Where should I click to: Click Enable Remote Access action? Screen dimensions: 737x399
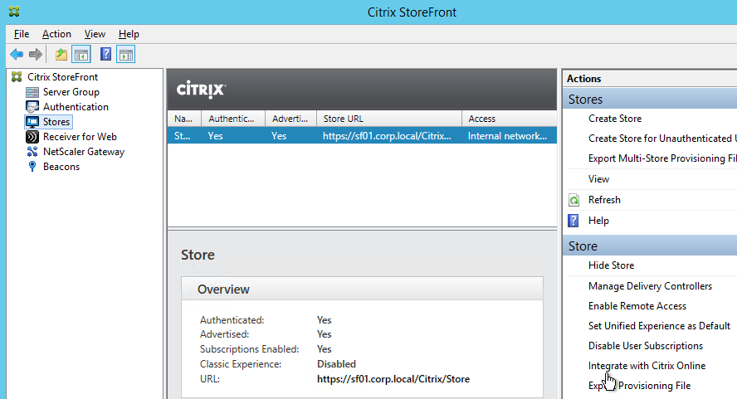(637, 305)
